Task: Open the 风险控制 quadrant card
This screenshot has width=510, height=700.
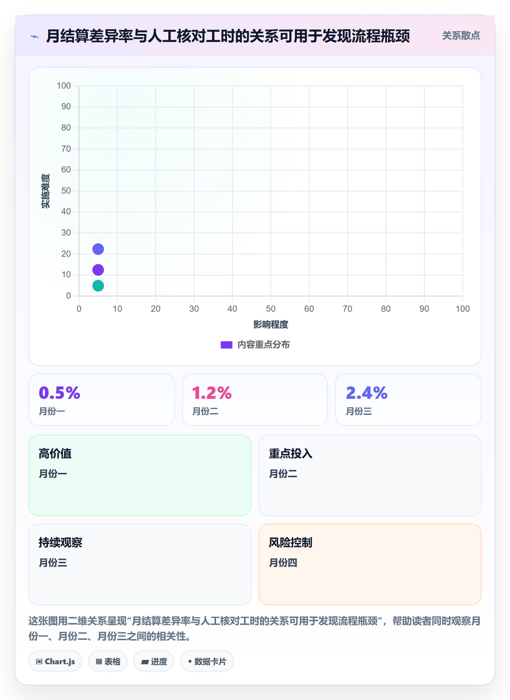Action: 370,564
